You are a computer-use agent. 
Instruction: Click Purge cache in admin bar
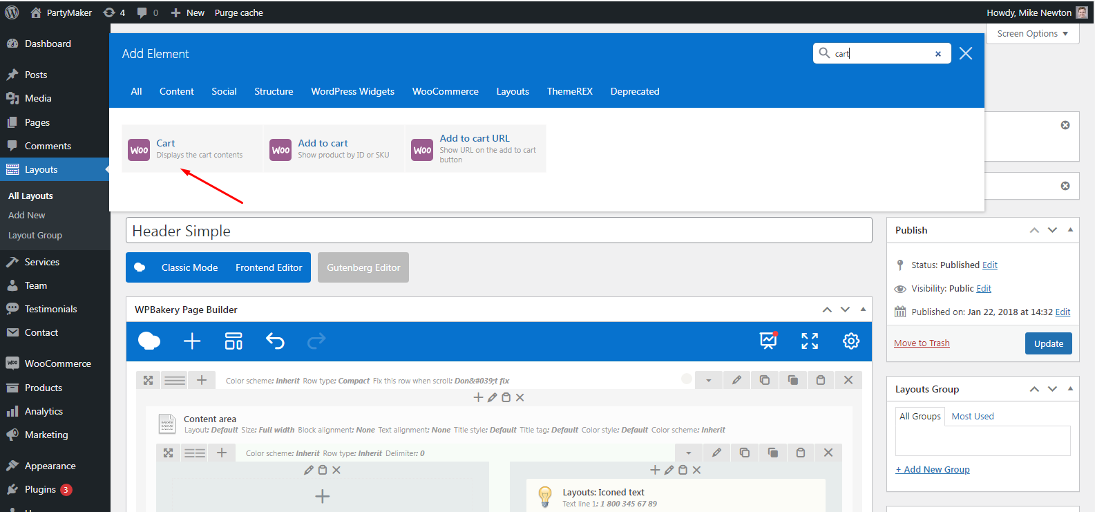[x=238, y=12]
